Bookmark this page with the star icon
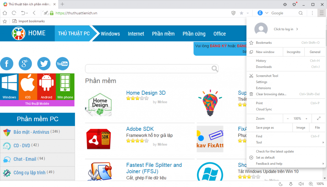327x187 pixels. click(x=241, y=13)
